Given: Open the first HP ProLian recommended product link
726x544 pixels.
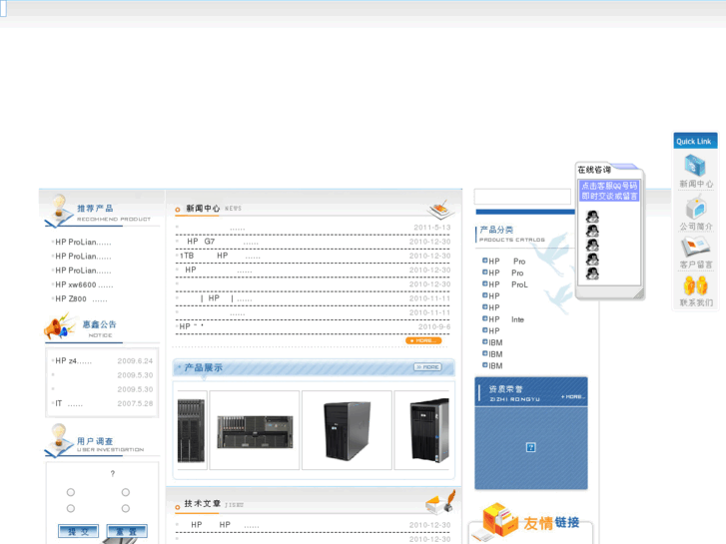Looking at the screenshot, I should [x=83, y=243].
